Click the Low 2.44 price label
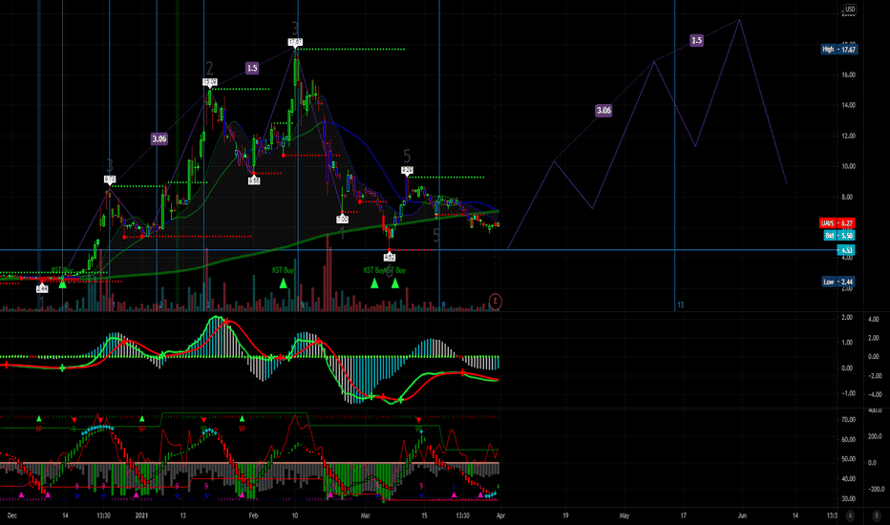The image size is (890, 525). pos(838,282)
